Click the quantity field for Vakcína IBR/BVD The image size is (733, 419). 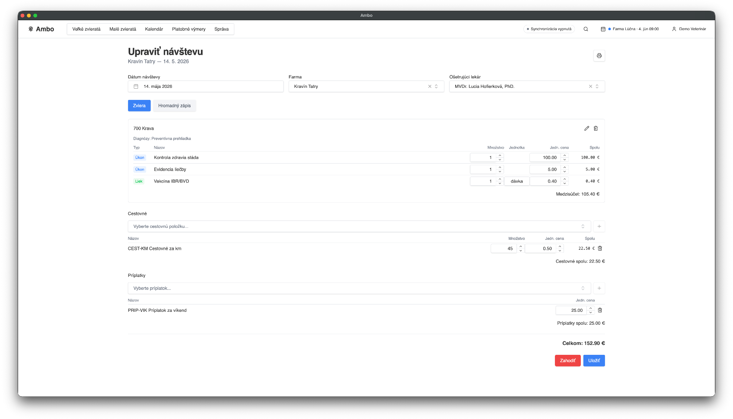click(x=484, y=181)
